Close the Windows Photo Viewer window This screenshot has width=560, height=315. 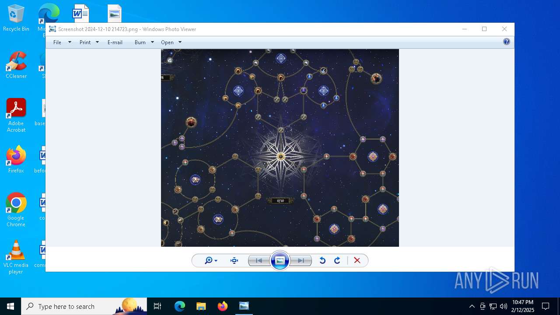(504, 29)
